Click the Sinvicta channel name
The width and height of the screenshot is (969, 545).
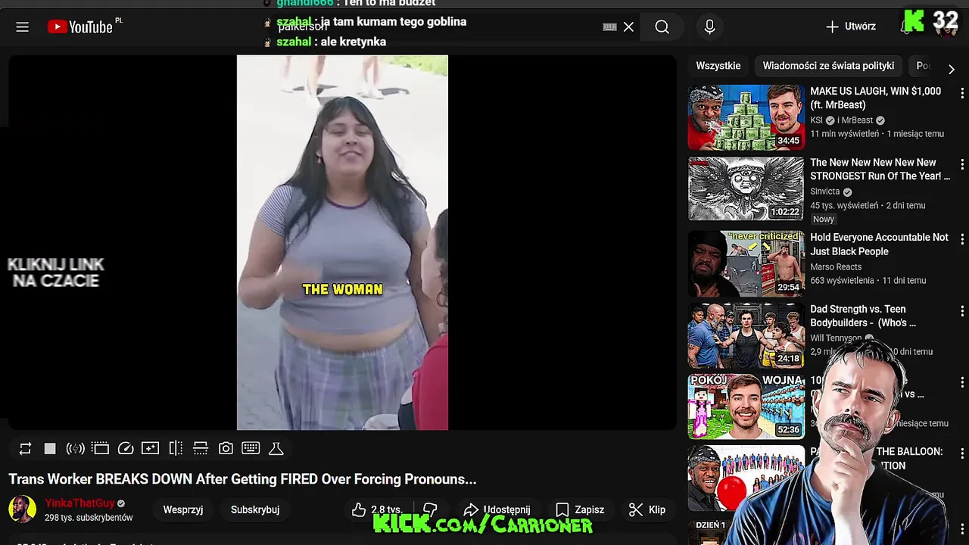tap(825, 192)
